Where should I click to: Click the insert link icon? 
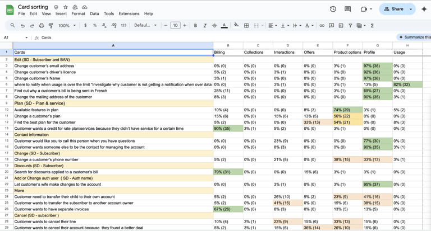point(322,26)
